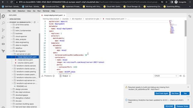Image resolution: width=193 pixels, height=108 pixels.
Task: Close the Output panel tab
Action: tap(70, 76)
